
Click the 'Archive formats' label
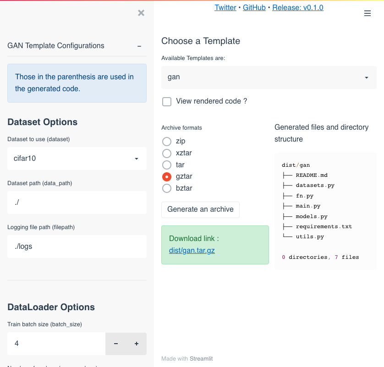pyautogui.click(x=182, y=128)
